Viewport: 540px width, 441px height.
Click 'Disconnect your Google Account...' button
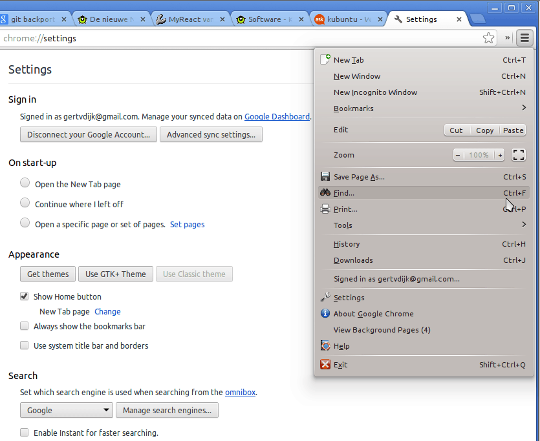89,134
